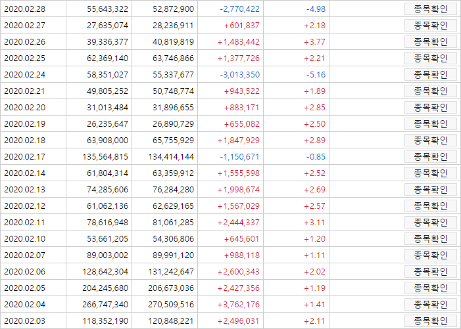Viewport: 461px width, 329px height.
Task: Click the loss amount -1,150,671
Action: coord(239,157)
